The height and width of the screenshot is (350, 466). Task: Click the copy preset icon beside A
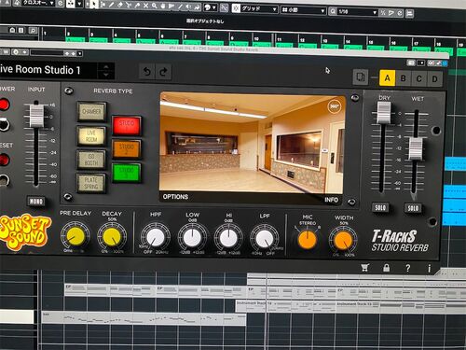pyautogui.click(x=361, y=77)
